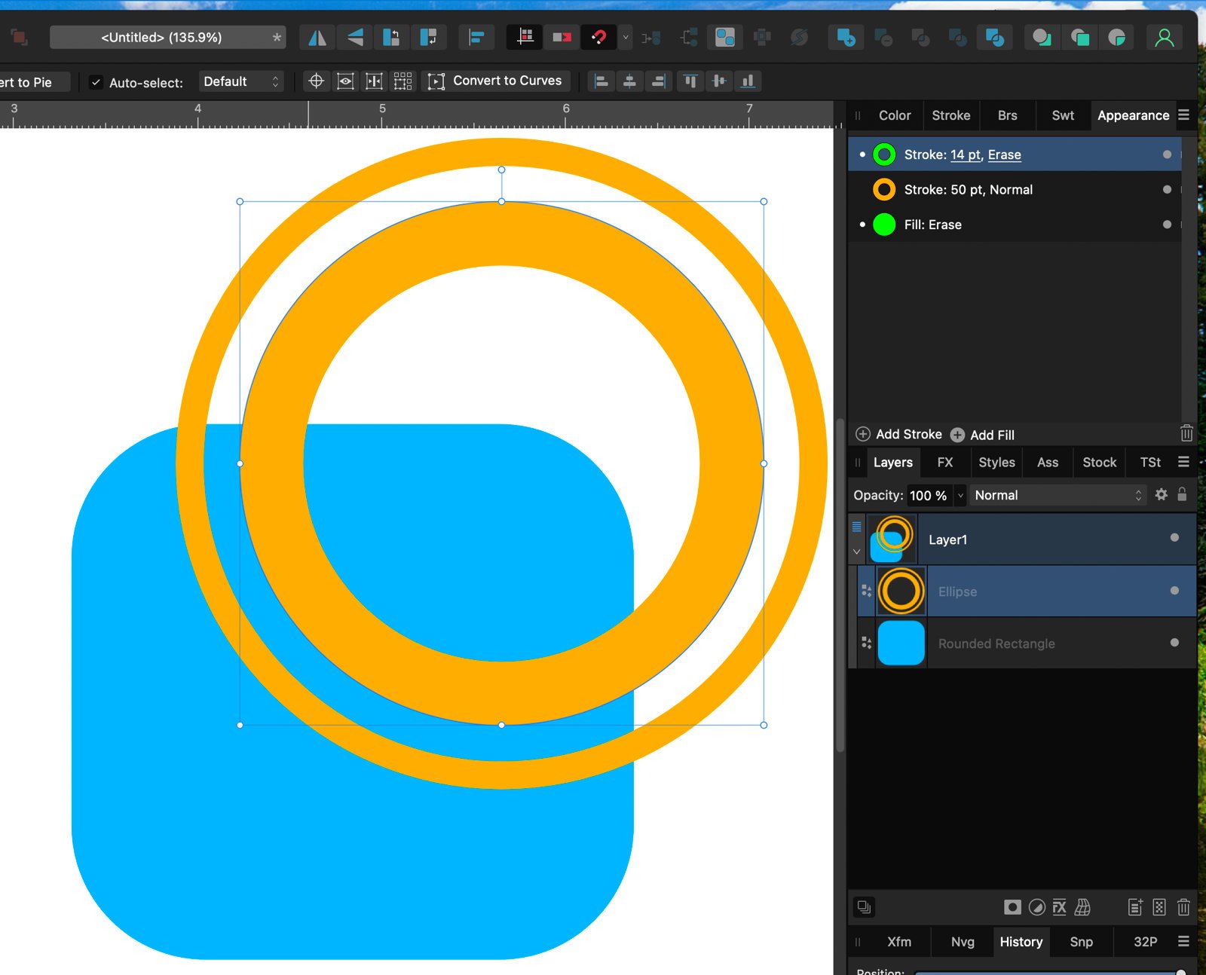The image size is (1206, 975).
Task: Apply the Intersect boolean operation
Action: point(920,37)
